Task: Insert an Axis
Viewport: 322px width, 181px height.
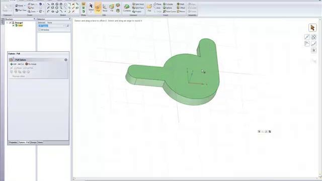Action: 157,8
